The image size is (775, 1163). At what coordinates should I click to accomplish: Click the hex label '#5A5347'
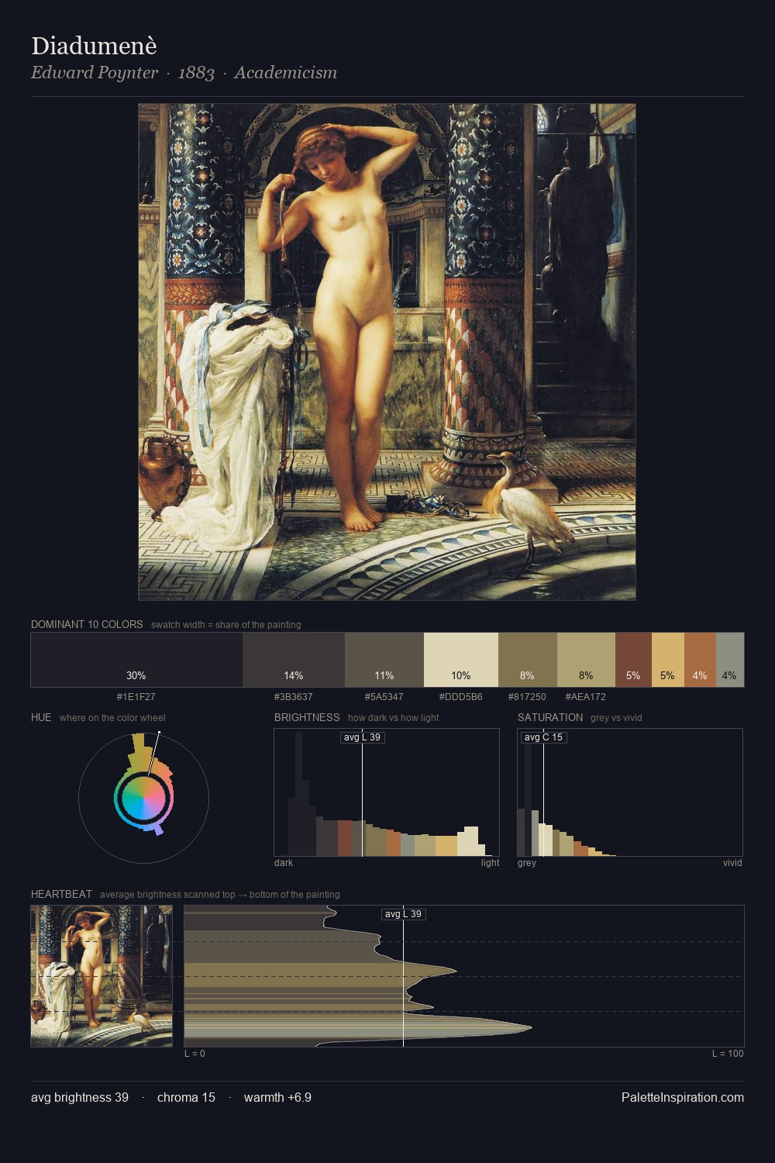384,697
